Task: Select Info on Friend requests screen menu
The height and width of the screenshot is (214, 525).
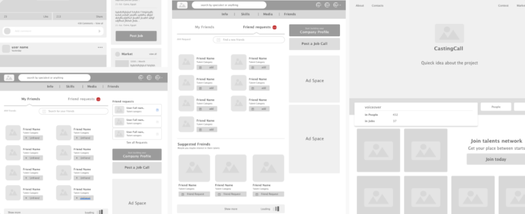Action: pyautogui.click(x=225, y=14)
